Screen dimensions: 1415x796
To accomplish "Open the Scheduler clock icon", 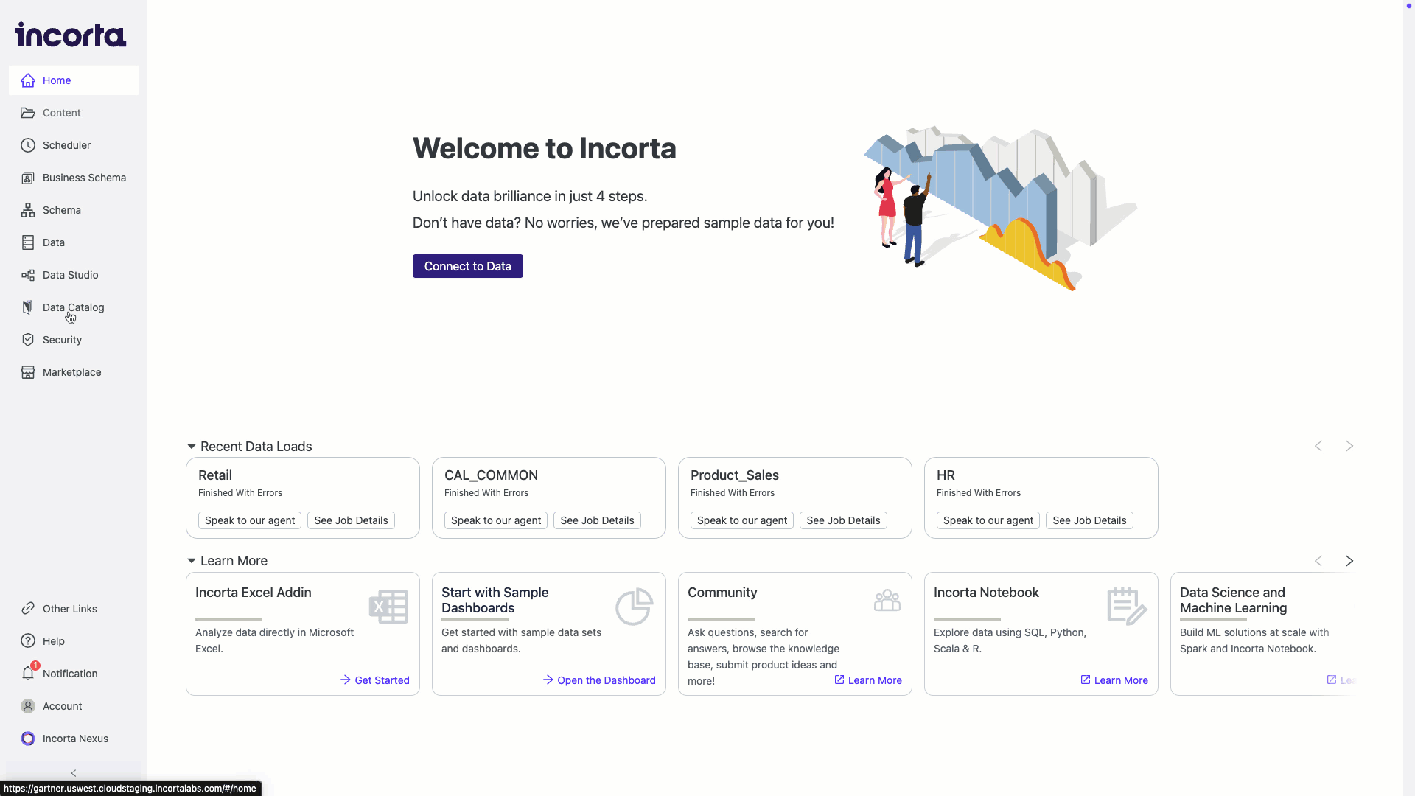I will [28, 145].
